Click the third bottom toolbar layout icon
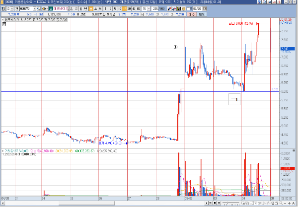The image size is (298, 207). pyautogui.click(x=251, y=203)
